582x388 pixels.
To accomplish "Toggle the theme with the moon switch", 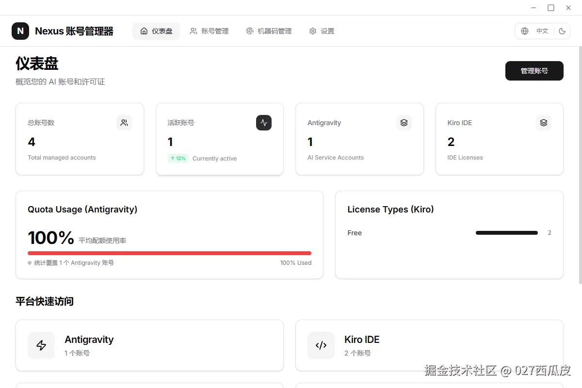I will [x=562, y=31].
